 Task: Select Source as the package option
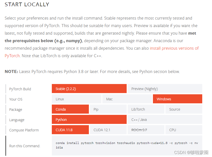[184, 109]
